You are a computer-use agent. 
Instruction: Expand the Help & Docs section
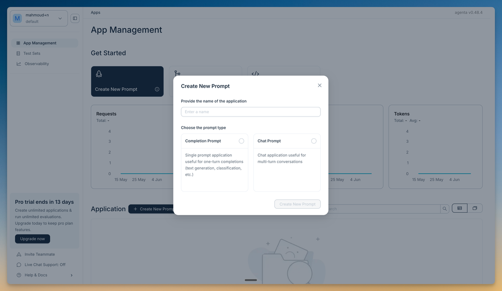pos(71,275)
